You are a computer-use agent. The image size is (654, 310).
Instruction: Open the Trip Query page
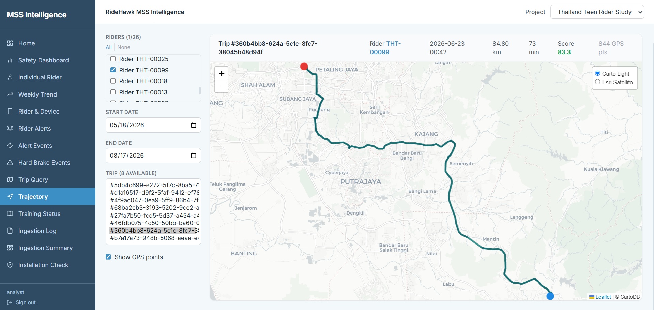click(48, 180)
